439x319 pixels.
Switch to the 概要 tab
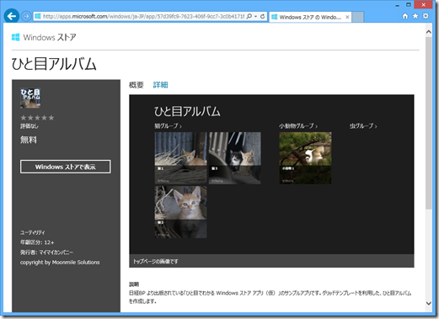(137, 85)
